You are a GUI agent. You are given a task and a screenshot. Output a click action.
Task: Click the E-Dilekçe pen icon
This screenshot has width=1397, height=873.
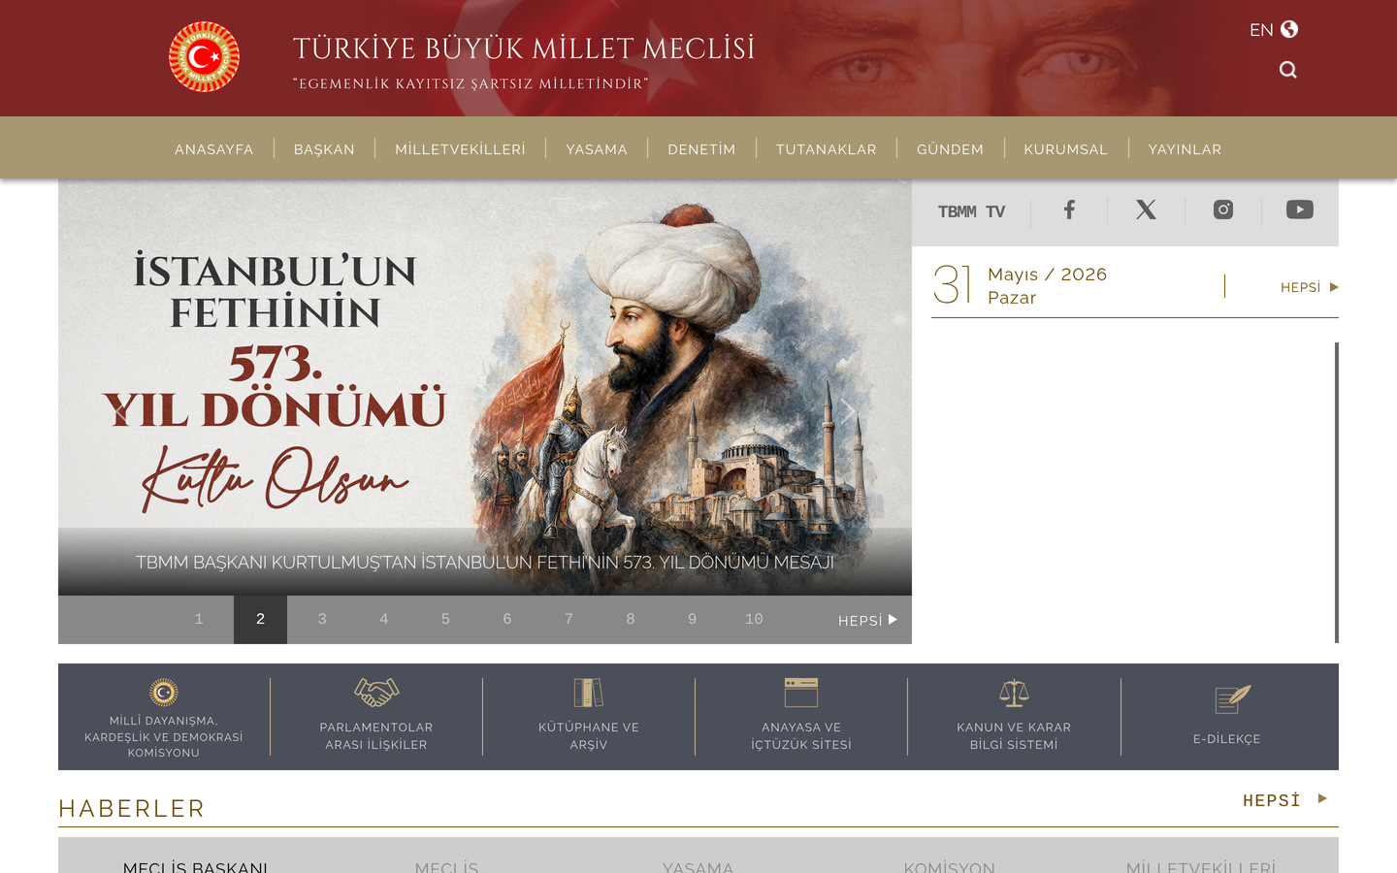coord(1233,698)
